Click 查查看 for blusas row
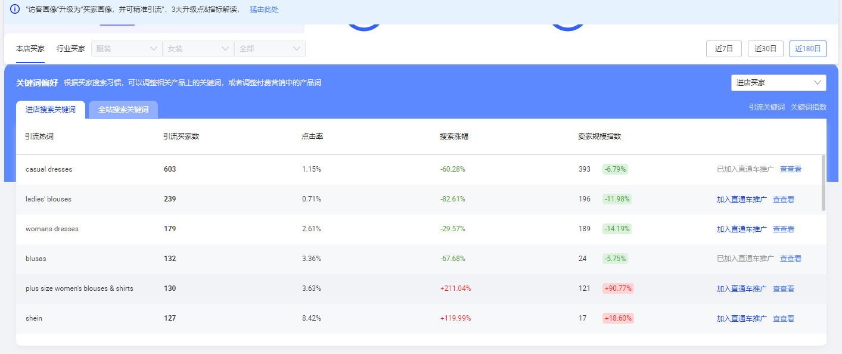The height and width of the screenshot is (354, 842). point(790,259)
